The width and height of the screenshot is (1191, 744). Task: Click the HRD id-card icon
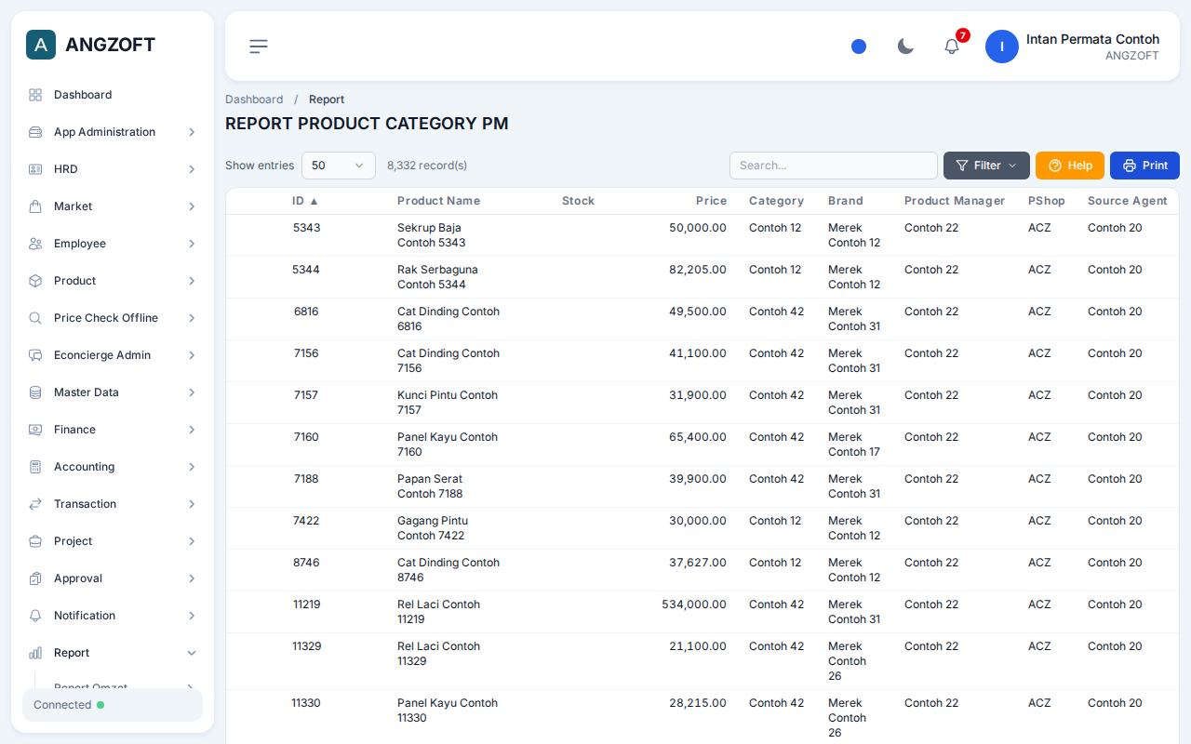click(x=35, y=169)
